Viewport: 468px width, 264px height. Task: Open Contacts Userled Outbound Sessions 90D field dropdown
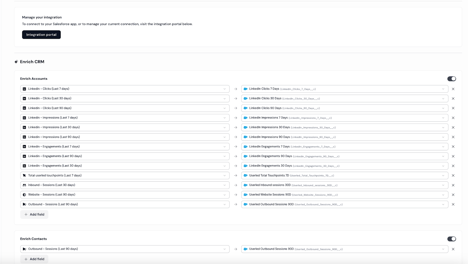(x=345, y=249)
